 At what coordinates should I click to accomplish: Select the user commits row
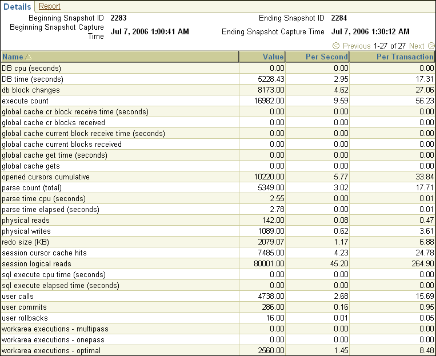24,307
